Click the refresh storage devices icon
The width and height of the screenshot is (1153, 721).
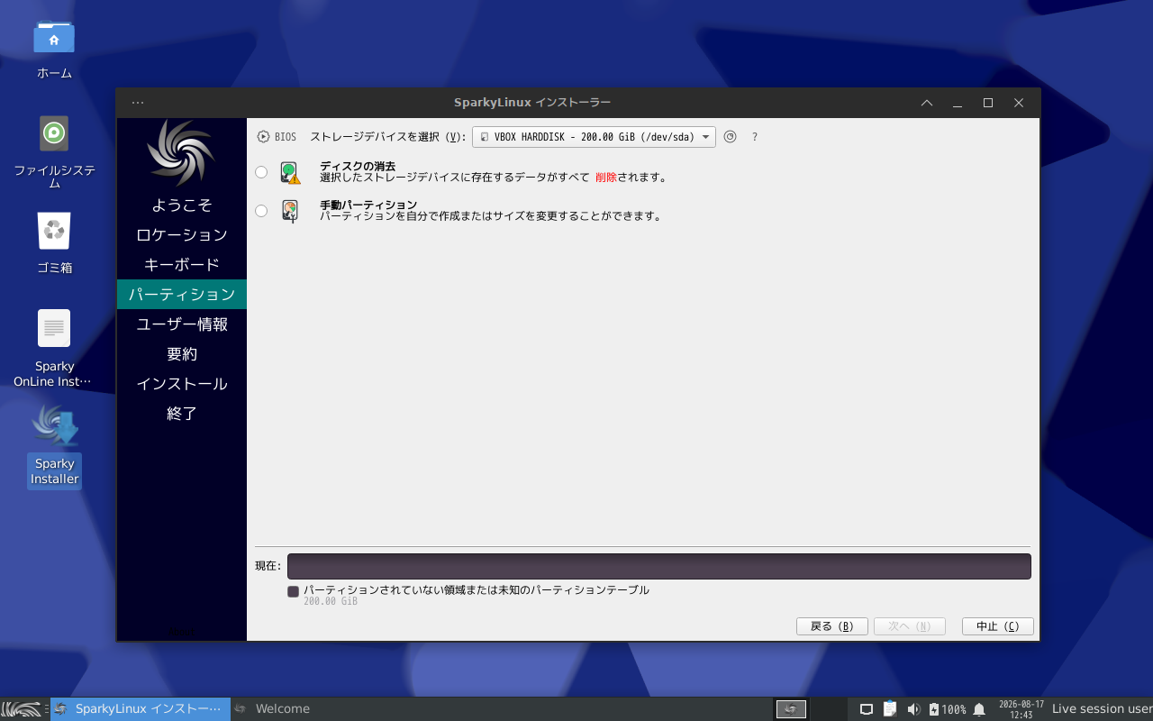pyautogui.click(x=731, y=137)
